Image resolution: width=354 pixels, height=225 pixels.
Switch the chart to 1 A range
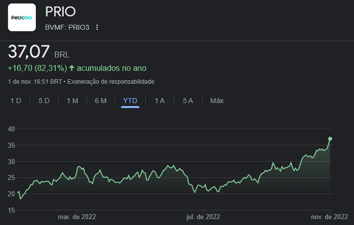pos(160,101)
